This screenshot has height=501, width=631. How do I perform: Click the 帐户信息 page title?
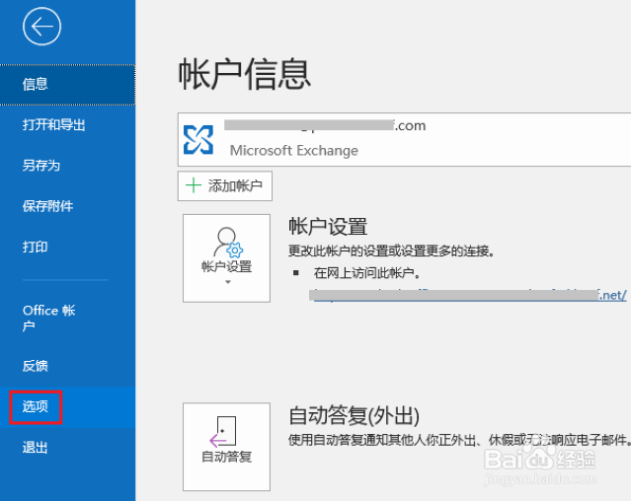pyautogui.click(x=245, y=74)
